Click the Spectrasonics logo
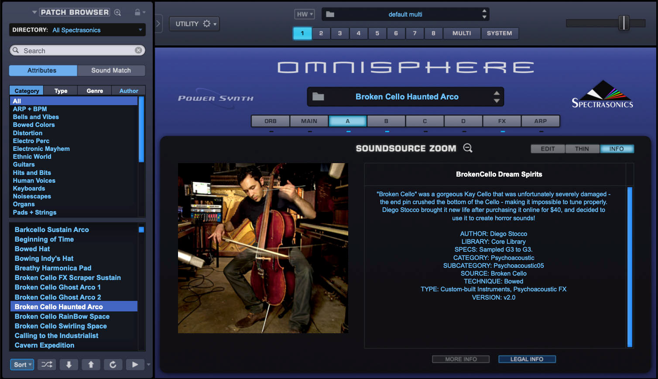Screen dimensions: 658x379 coord(602,94)
